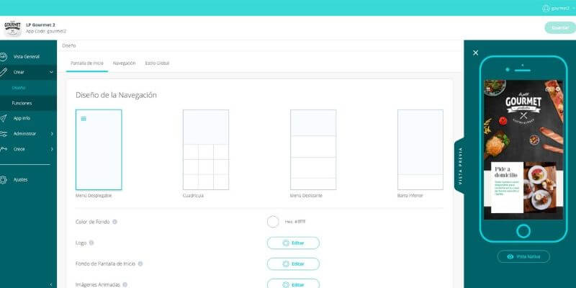This screenshot has width=576, height=288.
Task: Click the Administrar sliders icon
Action: [5, 133]
